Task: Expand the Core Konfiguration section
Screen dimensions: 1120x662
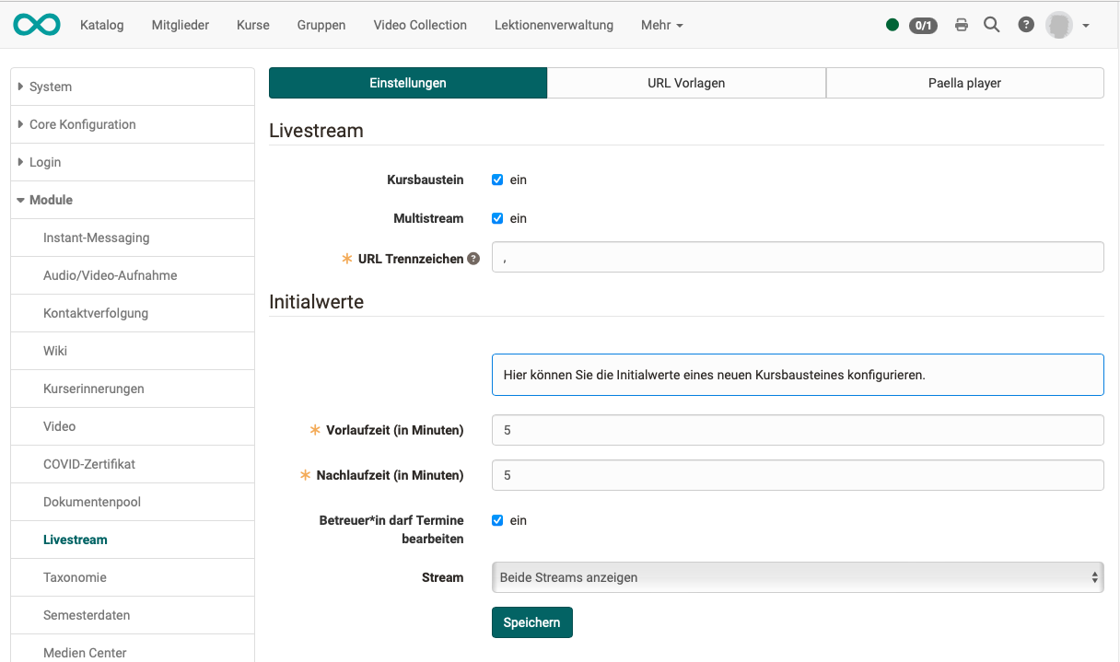Action: pyautogui.click(x=83, y=124)
